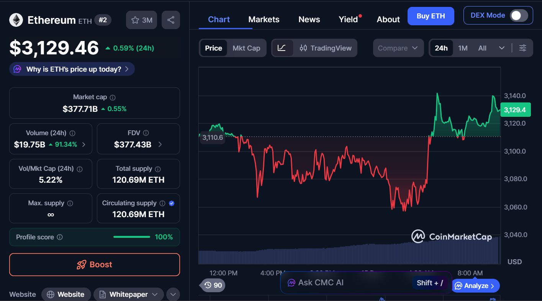Click the Ask CMC AI input field
This screenshot has height=301, width=542.
345,283
